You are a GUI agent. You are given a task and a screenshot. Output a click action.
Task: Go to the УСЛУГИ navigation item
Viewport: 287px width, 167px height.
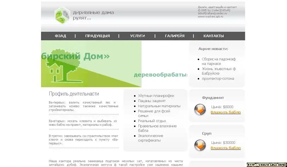[137, 36]
